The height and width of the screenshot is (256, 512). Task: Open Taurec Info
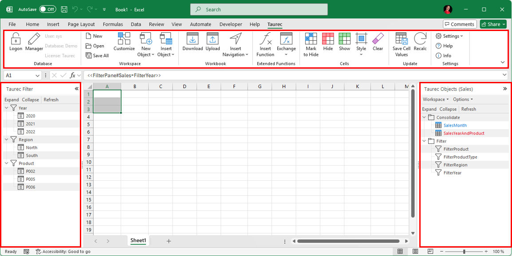(444, 55)
